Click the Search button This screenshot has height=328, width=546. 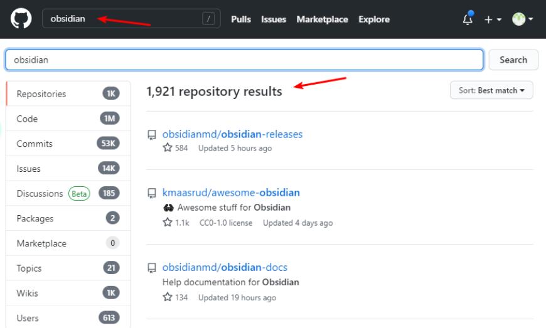click(513, 60)
